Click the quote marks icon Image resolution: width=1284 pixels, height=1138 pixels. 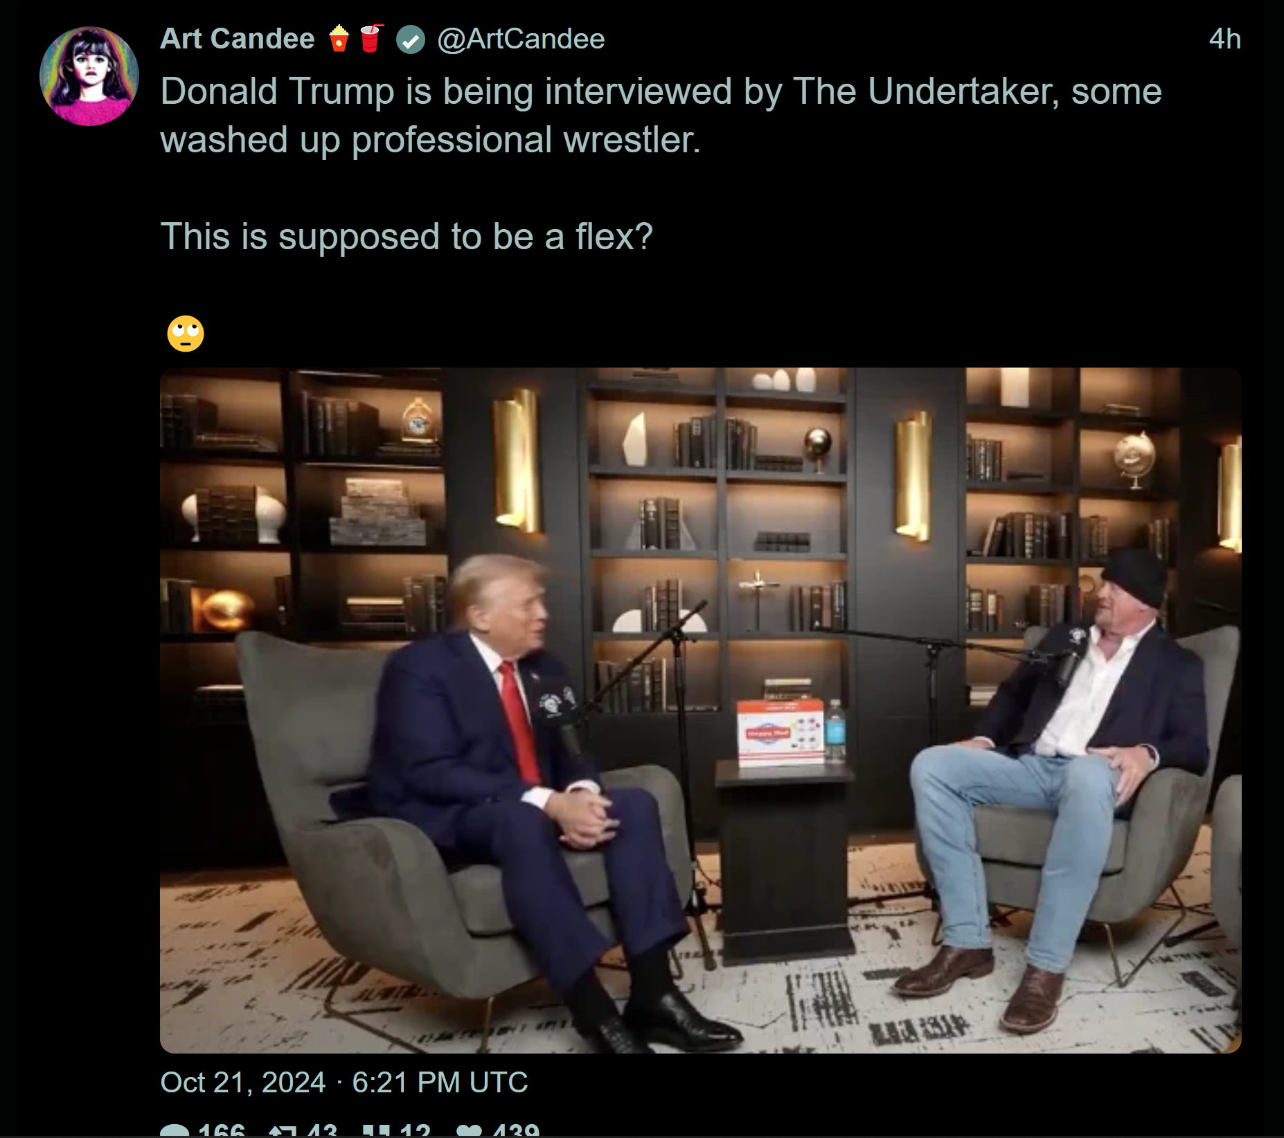(x=376, y=1131)
